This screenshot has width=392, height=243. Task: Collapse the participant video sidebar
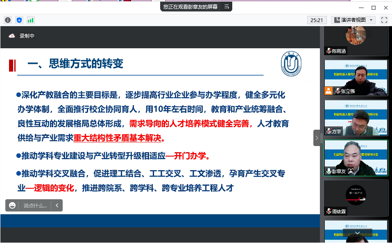point(317,138)
